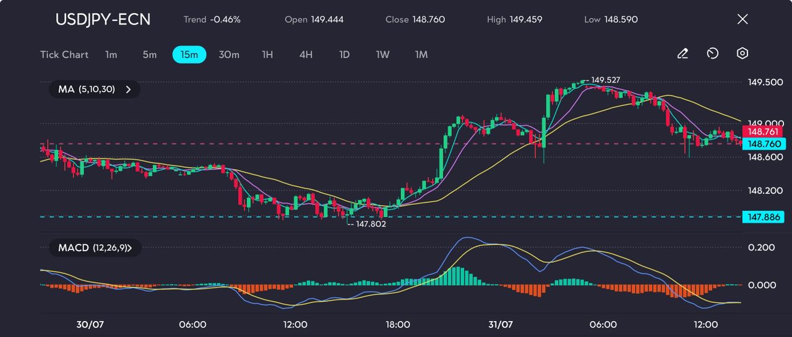Select the 5m timeframe
The height and width of the screenshot is (337, 792).
click(x=150, y=54)
